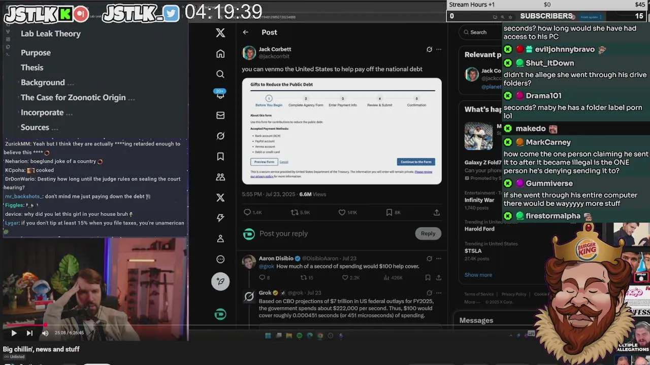
Task: Click Show more under trends
Action: [478, 275]
